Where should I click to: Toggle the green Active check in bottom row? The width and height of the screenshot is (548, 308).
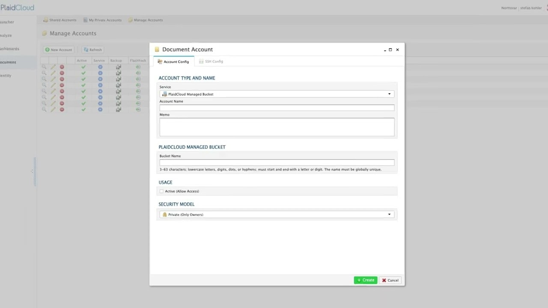pos(83,110)
